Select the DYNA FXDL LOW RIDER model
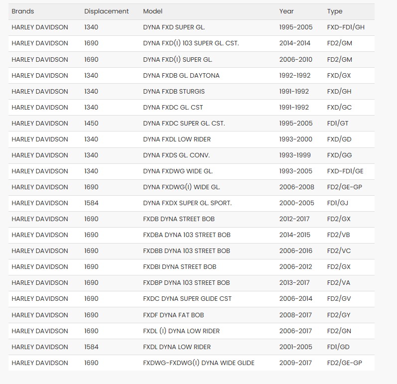 coord(176,139)
